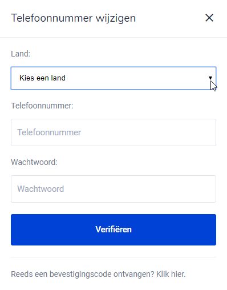Click the Telefoonnummer wijzigen dialog title
Viewport: 227px width, 290px height.
(x=74, y=18)
